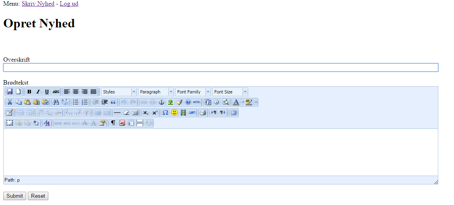
Task: Toggle justify full alignment
Action: 93,92
